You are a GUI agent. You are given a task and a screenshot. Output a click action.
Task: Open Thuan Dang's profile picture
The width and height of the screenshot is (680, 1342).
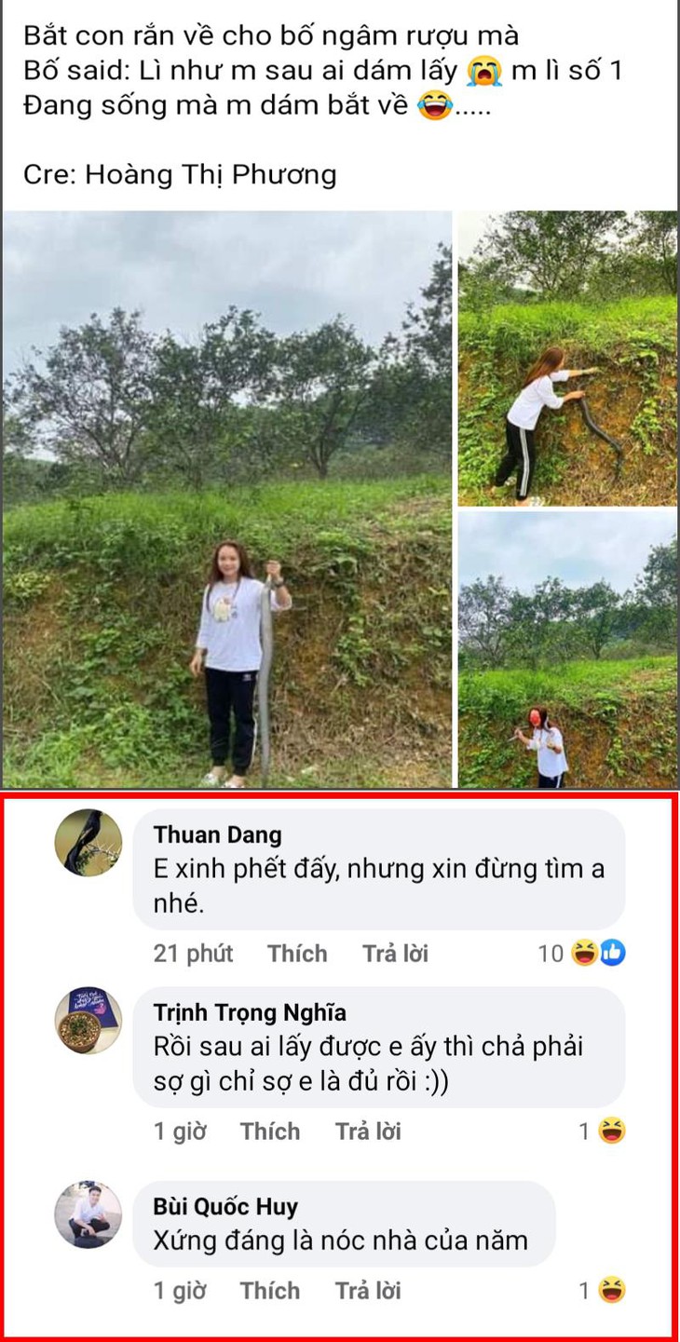click(x=88, y=843)
